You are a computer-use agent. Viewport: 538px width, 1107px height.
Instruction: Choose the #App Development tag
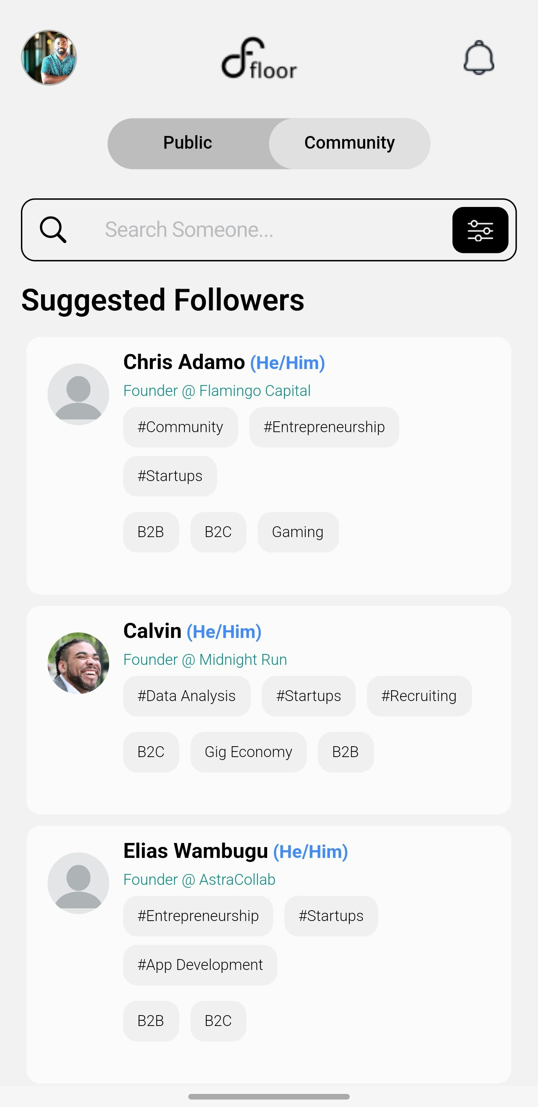200,965
